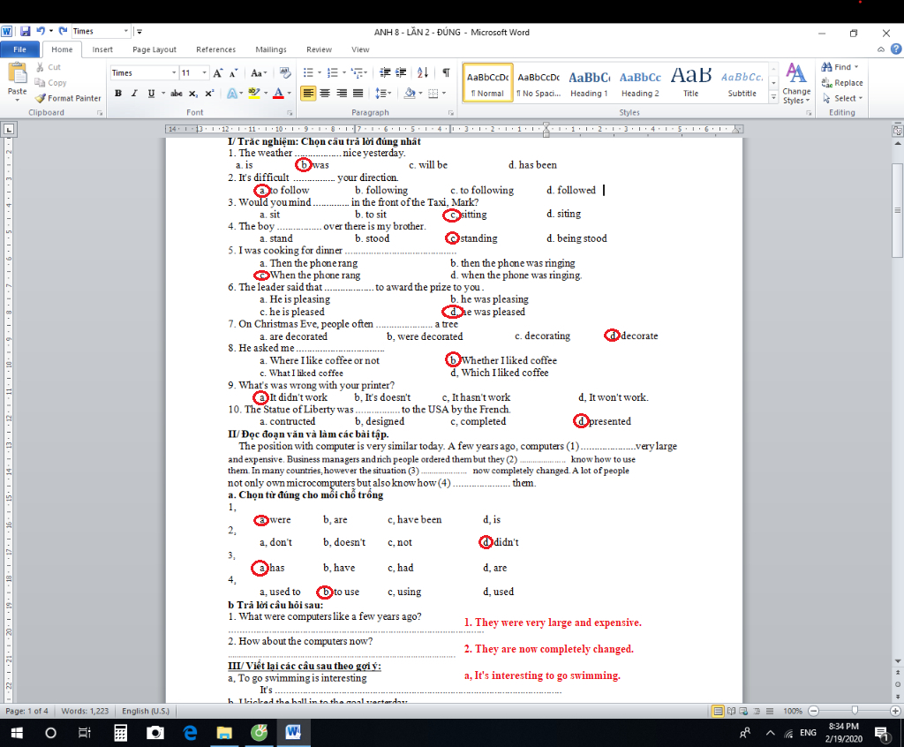Open File Explorer from the taskbar

pos(223,733)
